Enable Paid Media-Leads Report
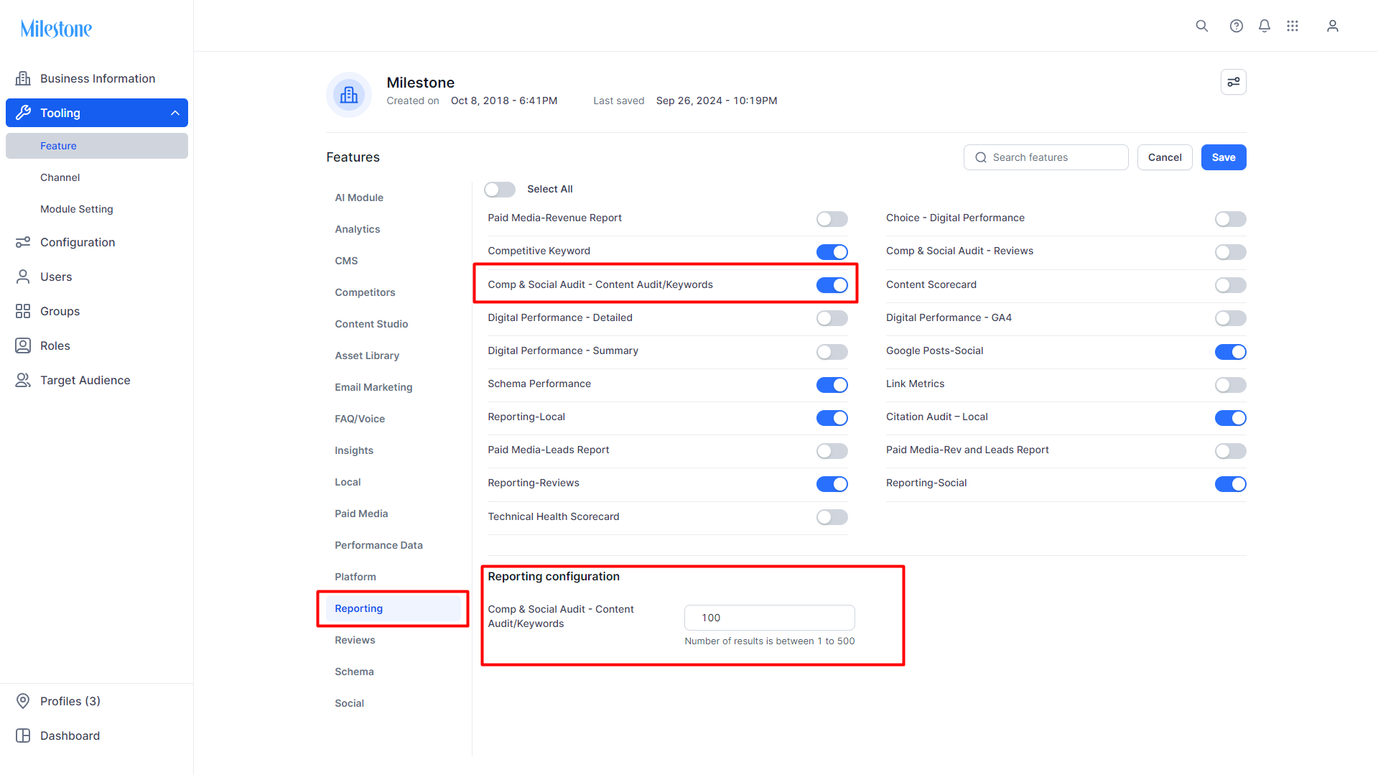Screen dimensions: 1378x775 pos(832,451)
